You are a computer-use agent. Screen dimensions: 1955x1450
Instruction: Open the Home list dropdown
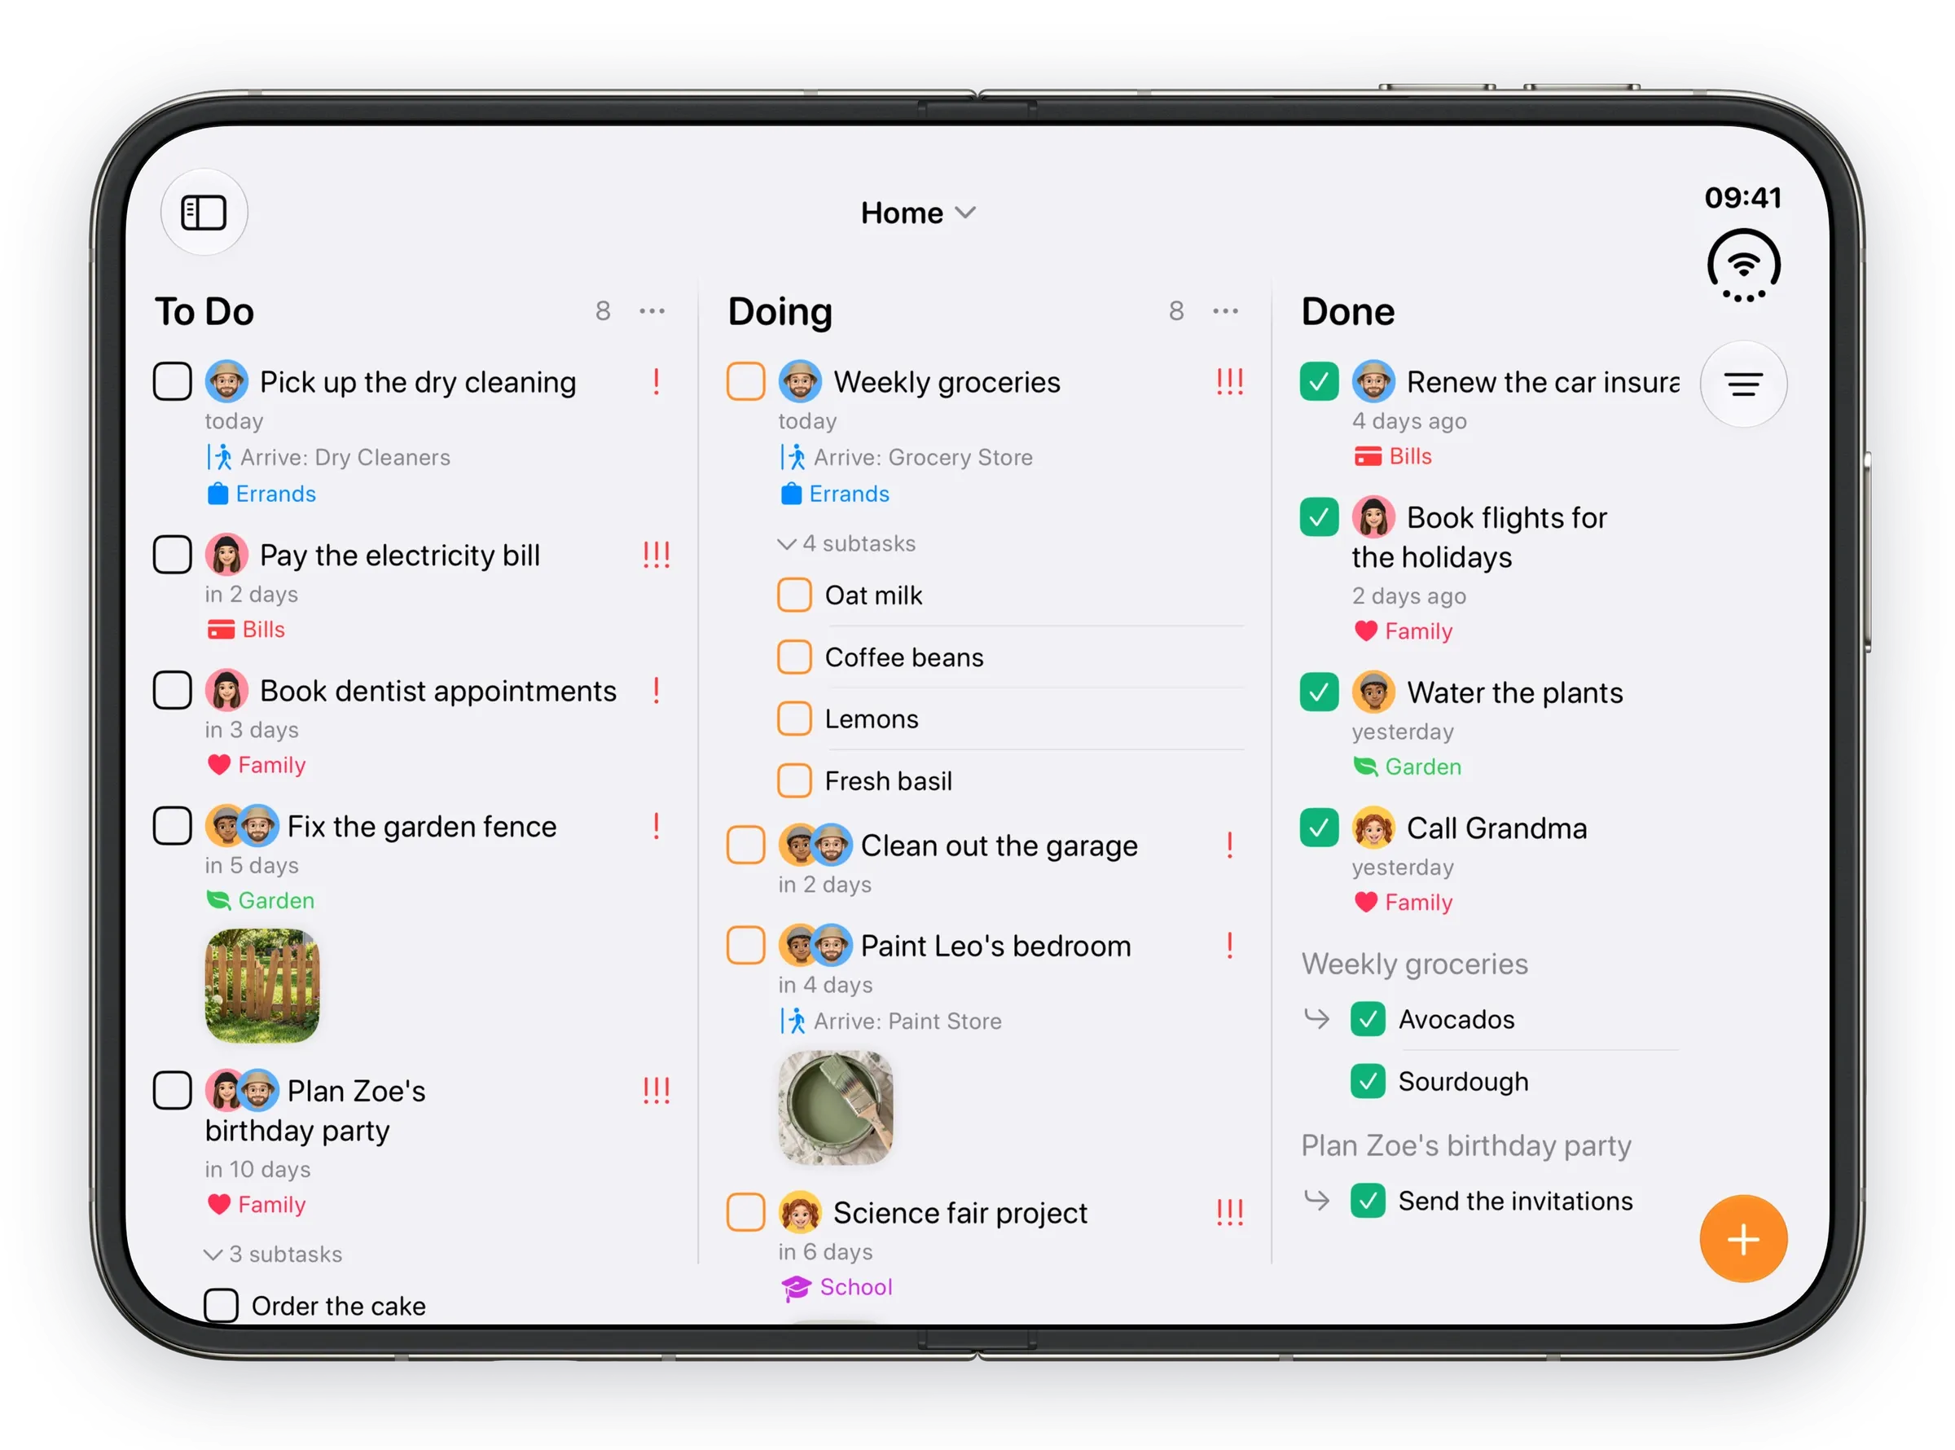pyautogui.click(x=918, y=213)
